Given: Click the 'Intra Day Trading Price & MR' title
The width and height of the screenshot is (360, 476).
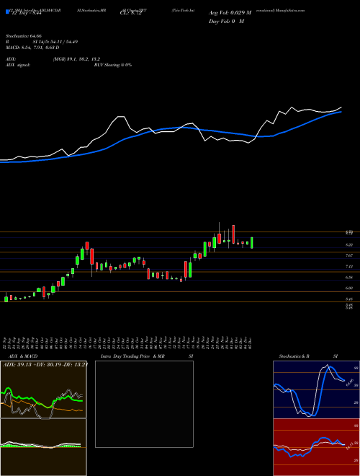Looking at the screenshot, I should (132, 356).
